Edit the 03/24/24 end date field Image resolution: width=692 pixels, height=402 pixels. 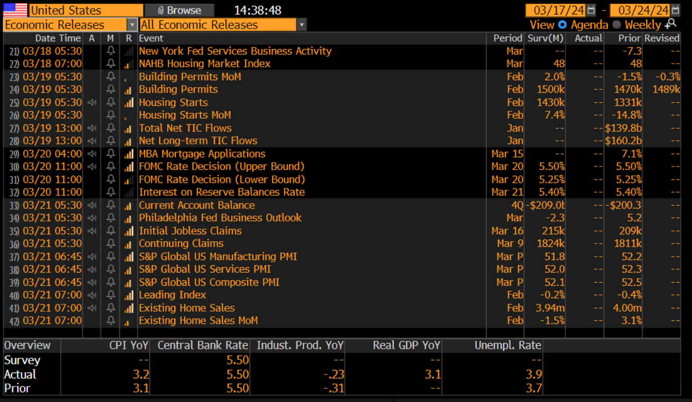click(640, 10)
